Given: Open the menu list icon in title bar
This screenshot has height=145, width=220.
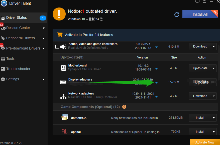Looking at the screenshot, I should (204, 1).
